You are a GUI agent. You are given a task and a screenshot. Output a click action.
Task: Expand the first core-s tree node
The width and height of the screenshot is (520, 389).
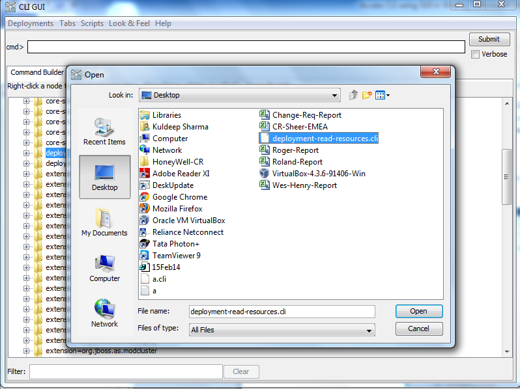[x=26, y=101]
